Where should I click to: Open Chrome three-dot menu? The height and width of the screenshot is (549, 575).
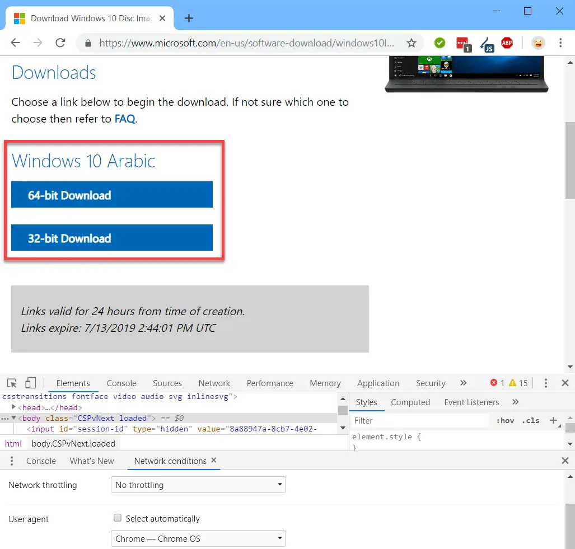point(560,43)
